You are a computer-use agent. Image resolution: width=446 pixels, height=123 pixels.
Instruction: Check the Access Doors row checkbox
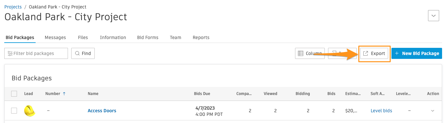tap(14, 111)
